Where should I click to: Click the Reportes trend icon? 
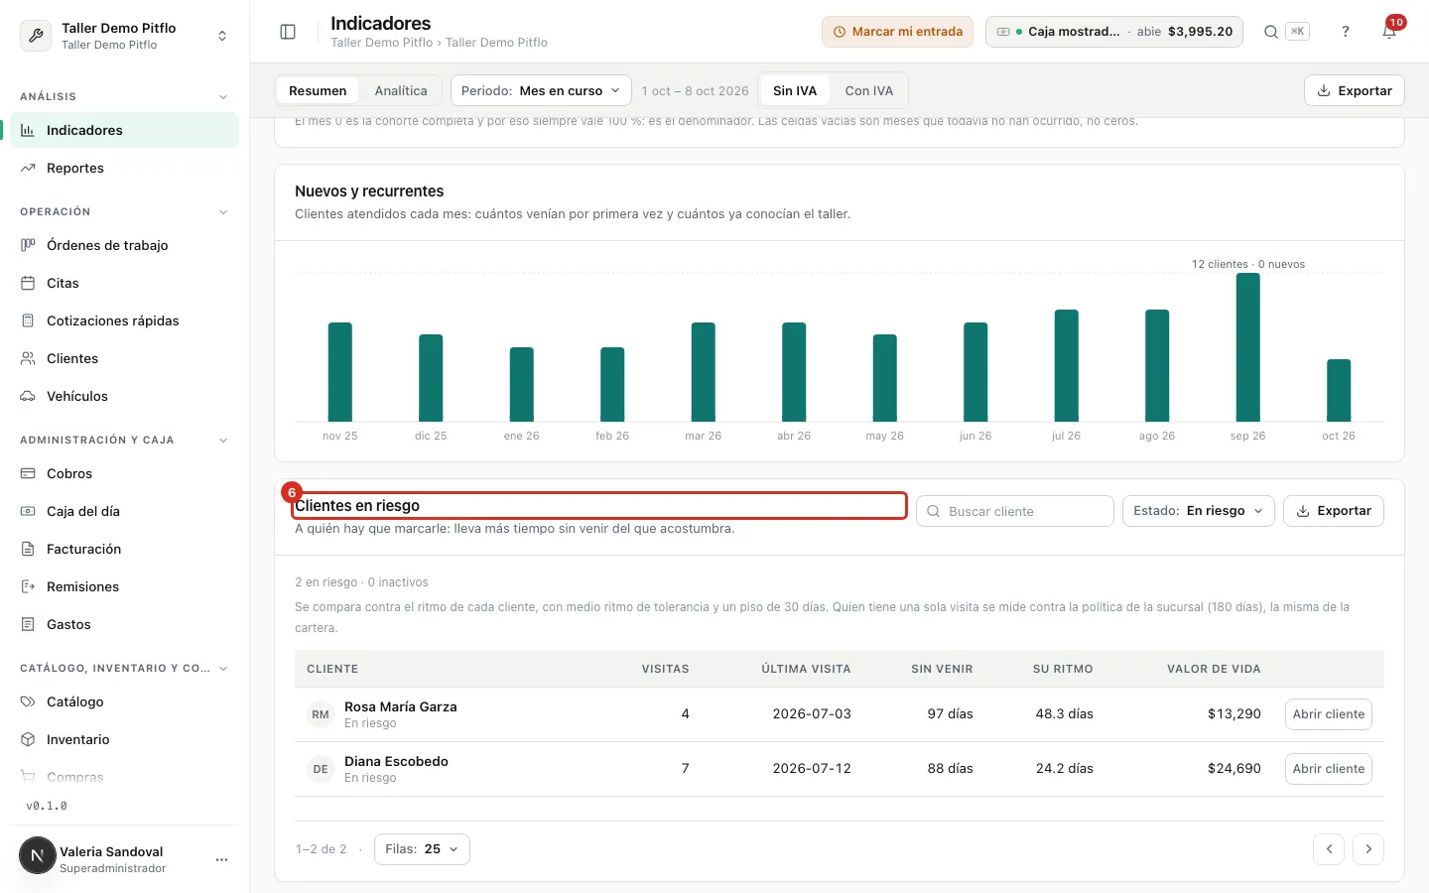[28, 168]
